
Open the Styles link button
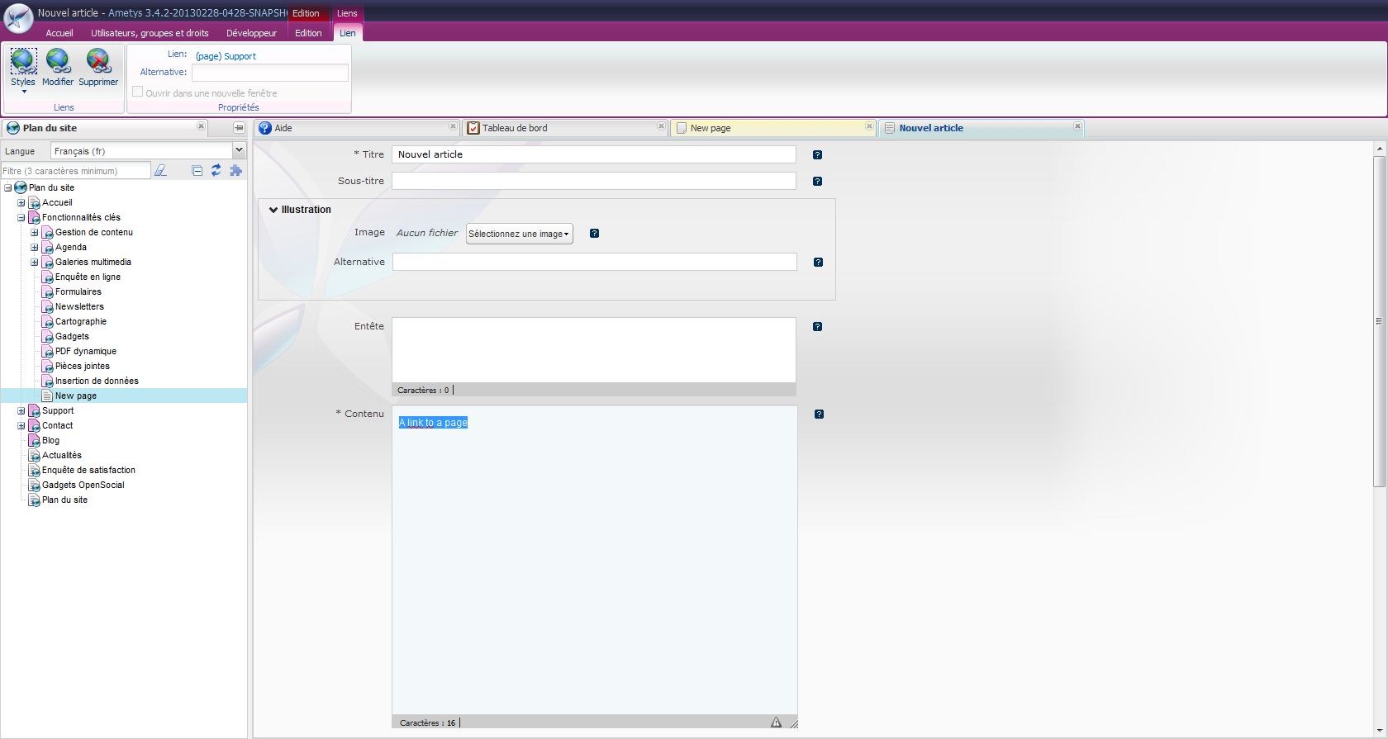[x=23, y=69]
